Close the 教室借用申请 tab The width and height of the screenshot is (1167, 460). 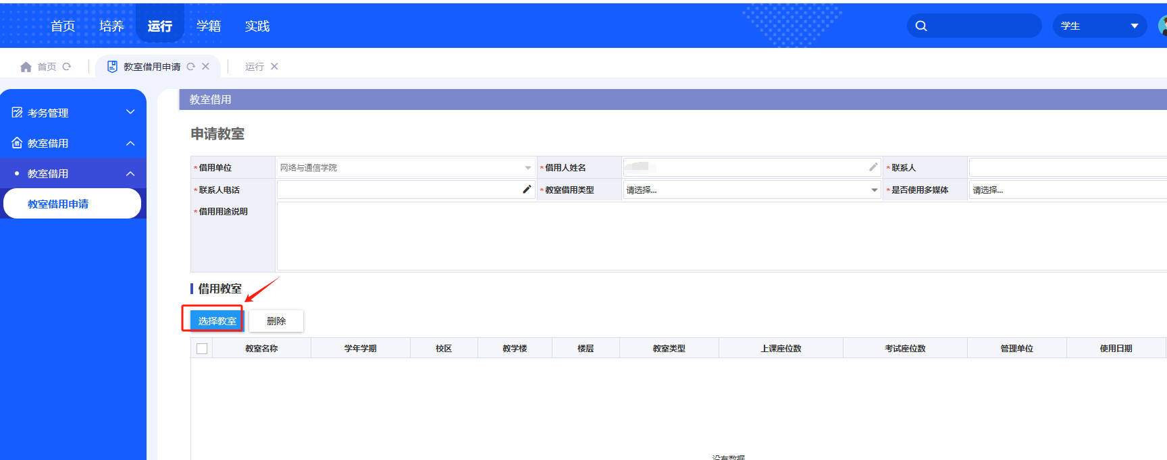pyautogui.click(x=206, y=67)
